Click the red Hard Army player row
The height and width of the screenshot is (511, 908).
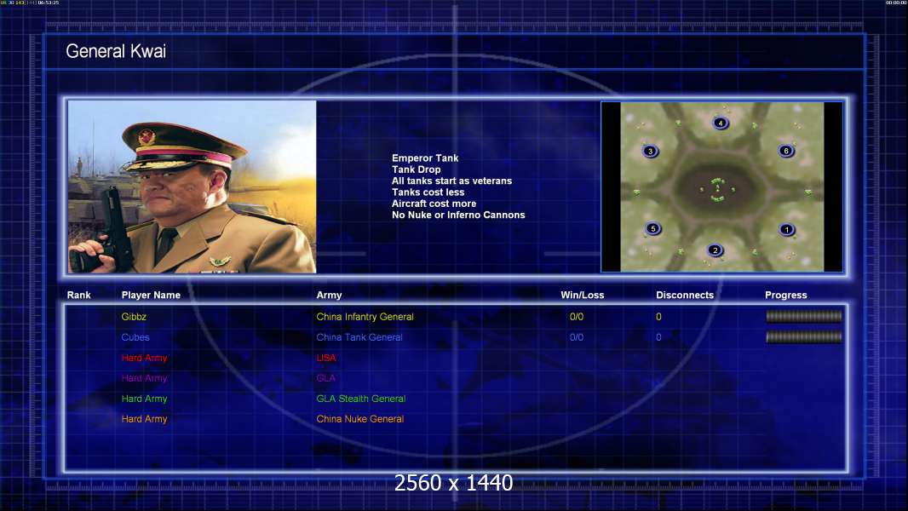(144, 358)
